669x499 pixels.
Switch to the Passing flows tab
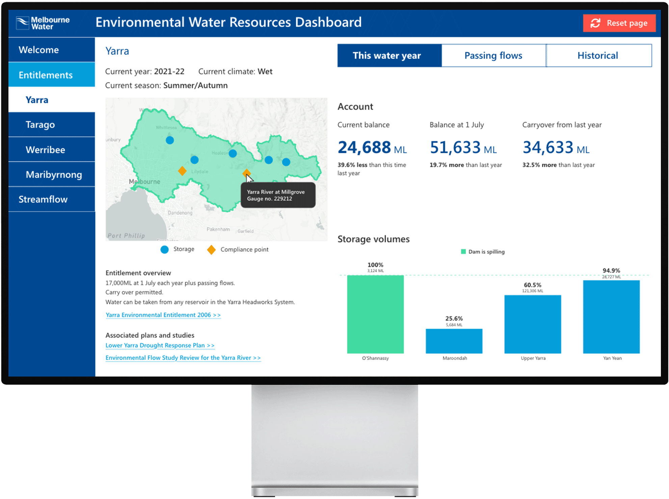coord(493,55)
